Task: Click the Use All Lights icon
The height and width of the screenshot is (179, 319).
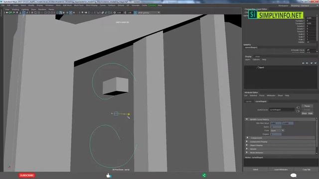Action: (74, 12)
